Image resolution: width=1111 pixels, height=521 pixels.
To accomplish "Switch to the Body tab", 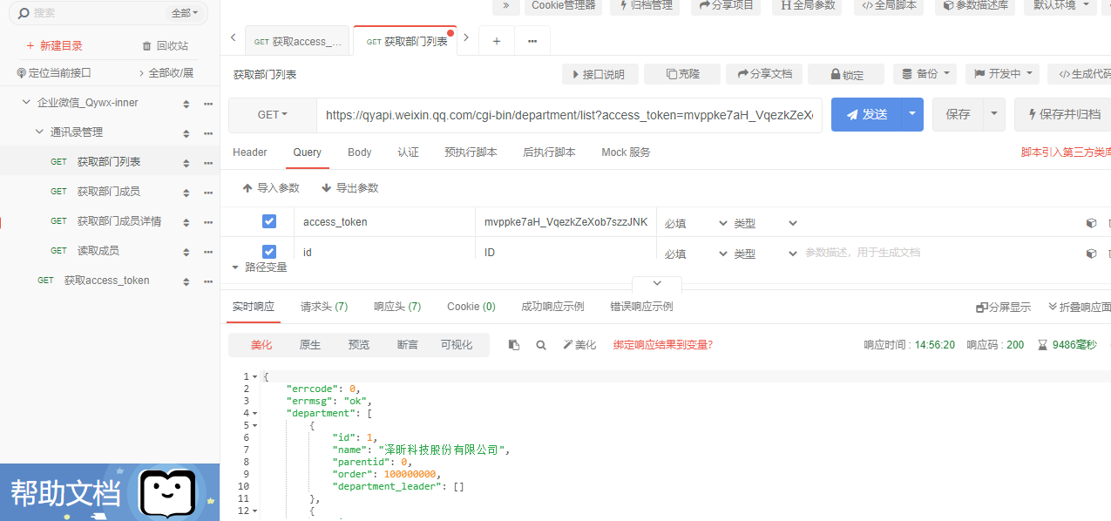I will [x=360, y=152].
